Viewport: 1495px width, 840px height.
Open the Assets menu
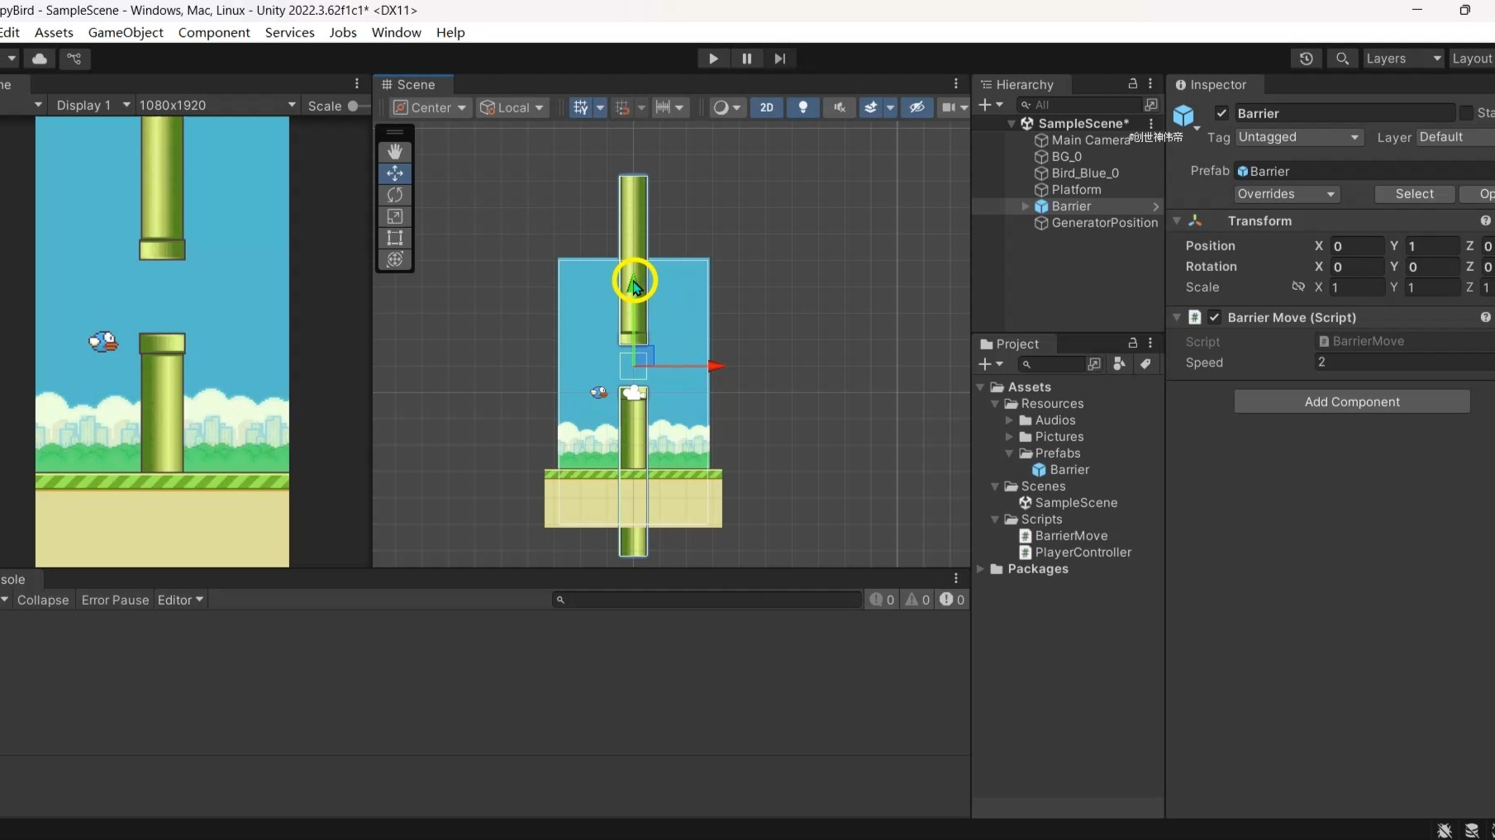(x=54, y=32)
